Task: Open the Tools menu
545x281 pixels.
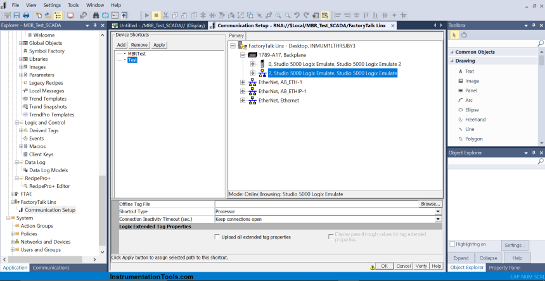Action: point(74,5)
